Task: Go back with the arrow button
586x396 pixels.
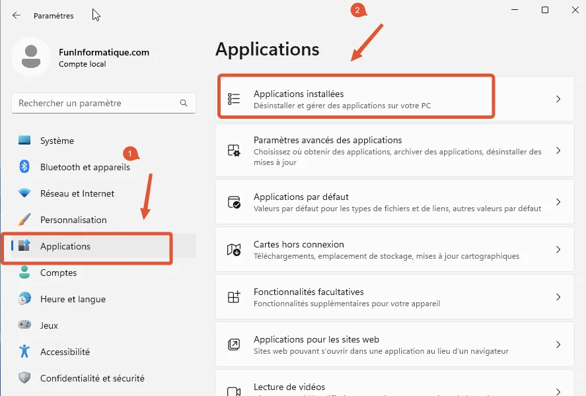Action: (15, 15)
